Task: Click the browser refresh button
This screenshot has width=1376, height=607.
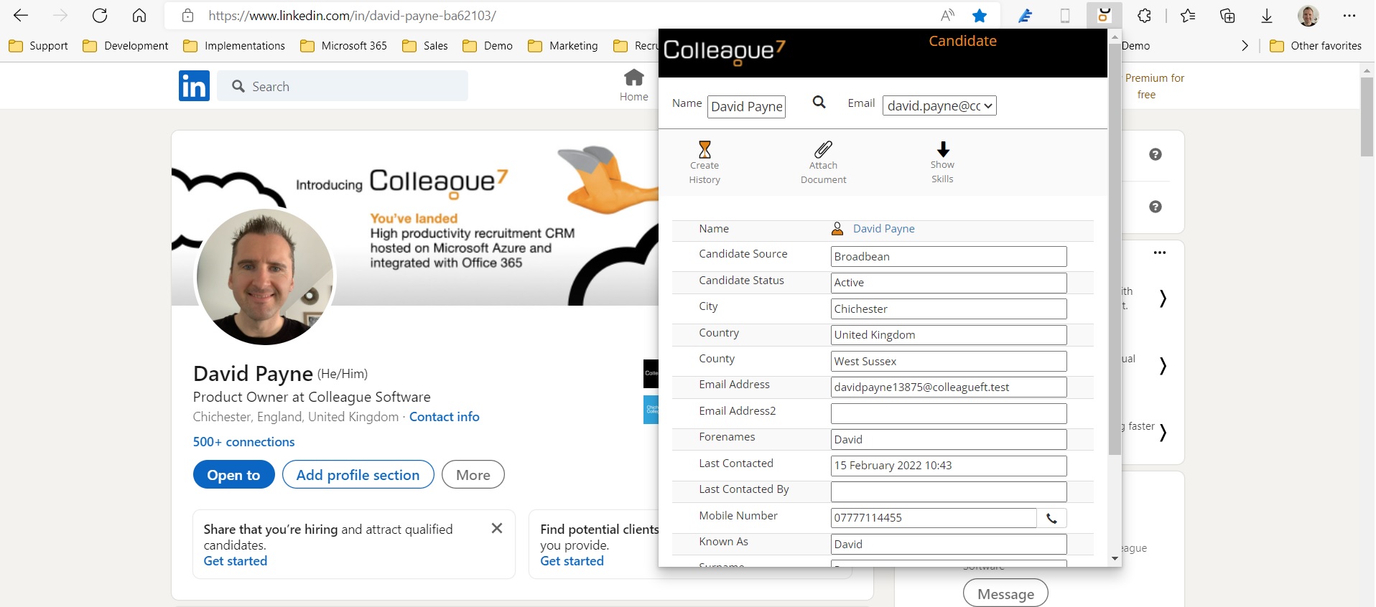Action: [100, 16]
